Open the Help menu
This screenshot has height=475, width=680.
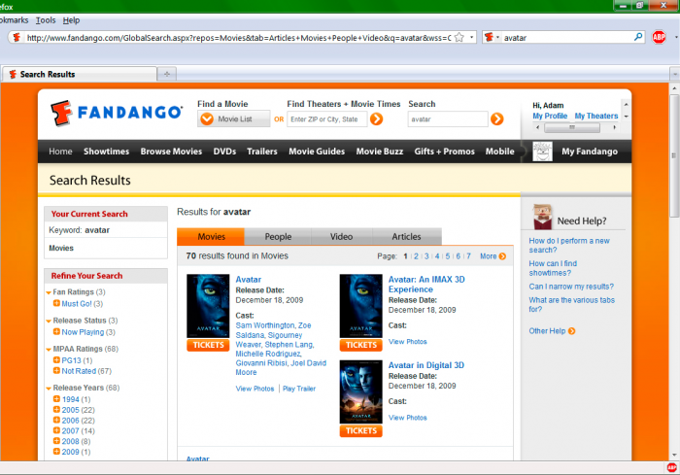(71, 20)
